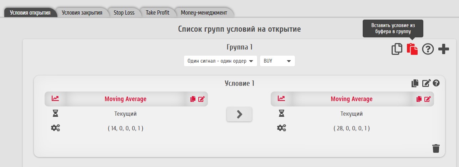459x167 pixels.
Task: Open the Stop Loss tab
Action: (x=124, y=12)
